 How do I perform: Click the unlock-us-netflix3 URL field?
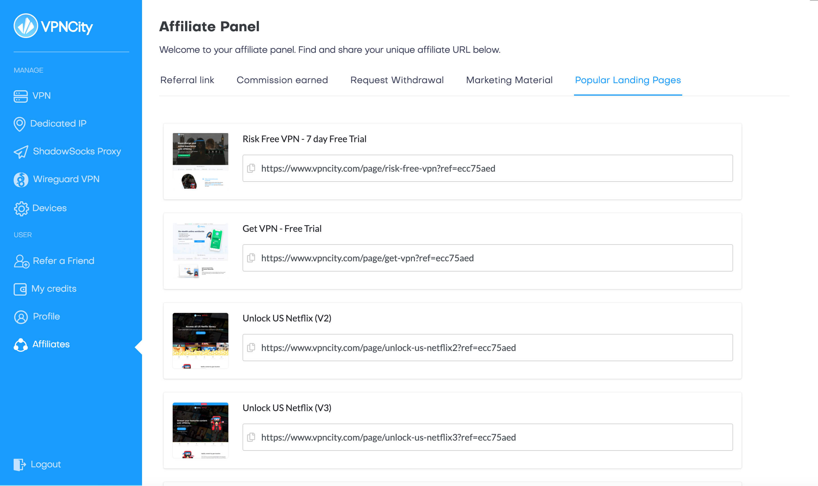pos(487,437)
